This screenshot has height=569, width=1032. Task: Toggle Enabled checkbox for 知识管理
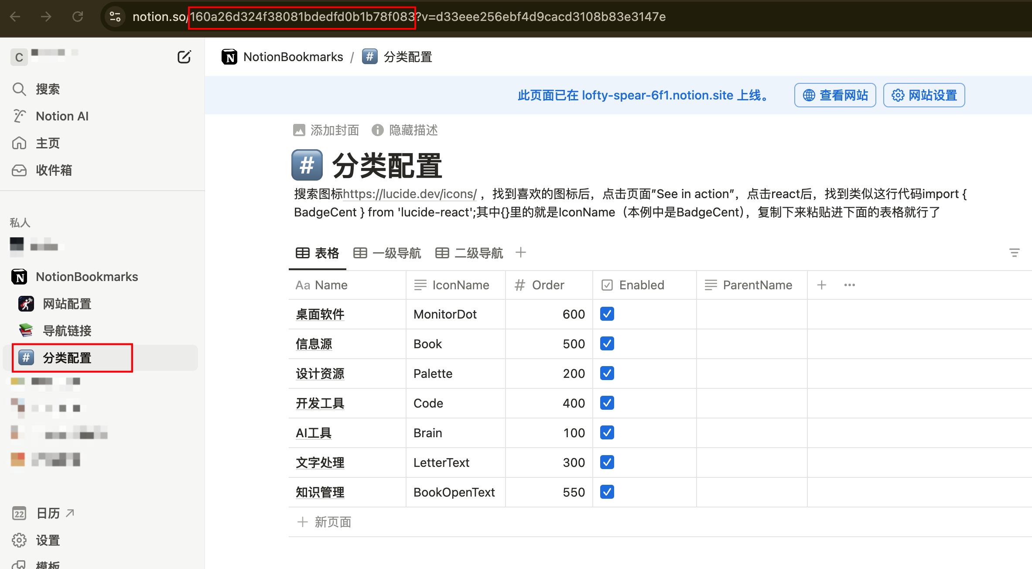point(607,492)
